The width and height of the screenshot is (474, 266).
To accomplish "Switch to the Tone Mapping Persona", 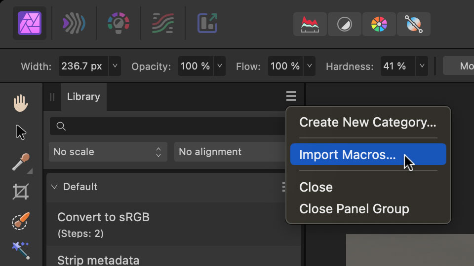I will coord(163,23).
